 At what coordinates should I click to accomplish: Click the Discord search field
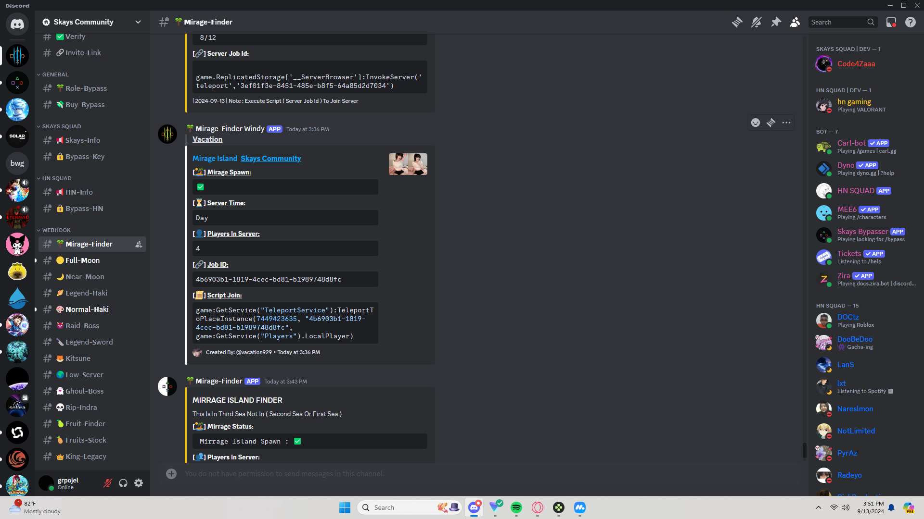pos(842,22)
